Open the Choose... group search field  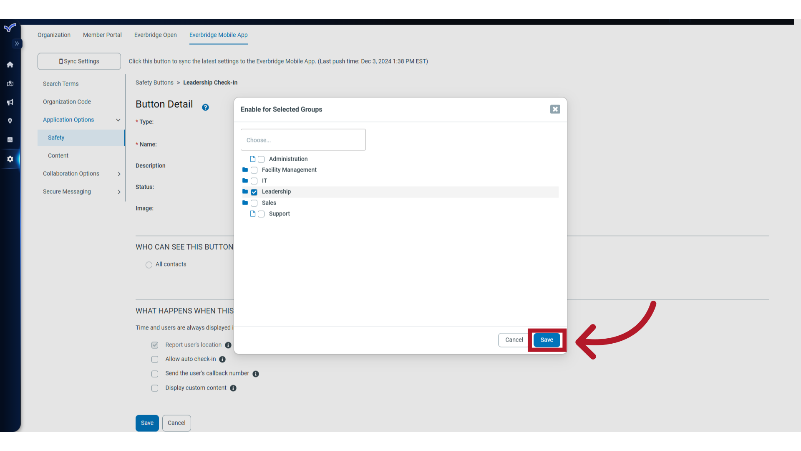click(x=303, y=139)
